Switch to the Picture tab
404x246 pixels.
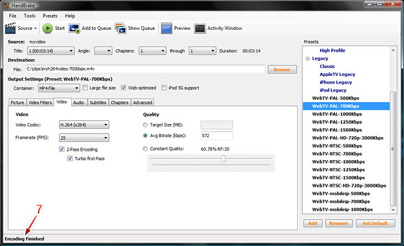point(17,103)
